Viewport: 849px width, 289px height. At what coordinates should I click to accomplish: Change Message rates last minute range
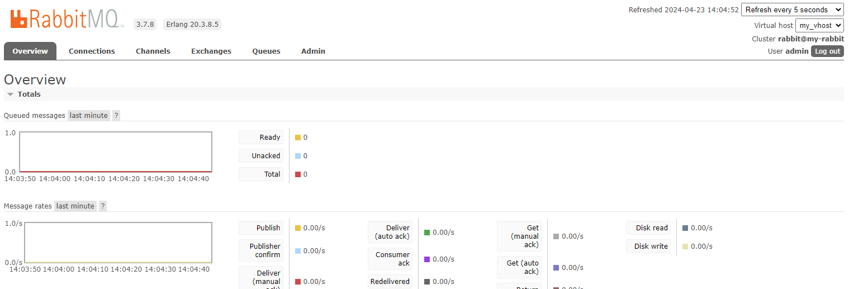75,206
